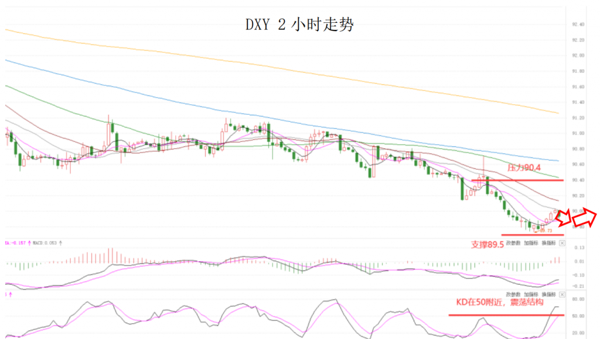Click 改参数 in the MACD panel
600x339 pixels.
513,243
